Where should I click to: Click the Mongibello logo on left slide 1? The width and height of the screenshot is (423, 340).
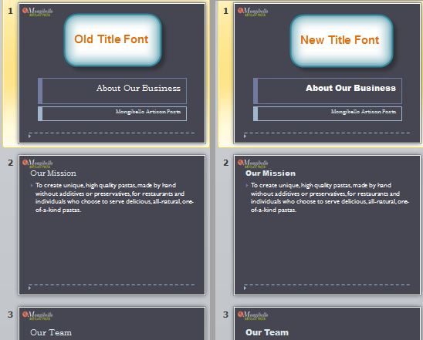38,12
